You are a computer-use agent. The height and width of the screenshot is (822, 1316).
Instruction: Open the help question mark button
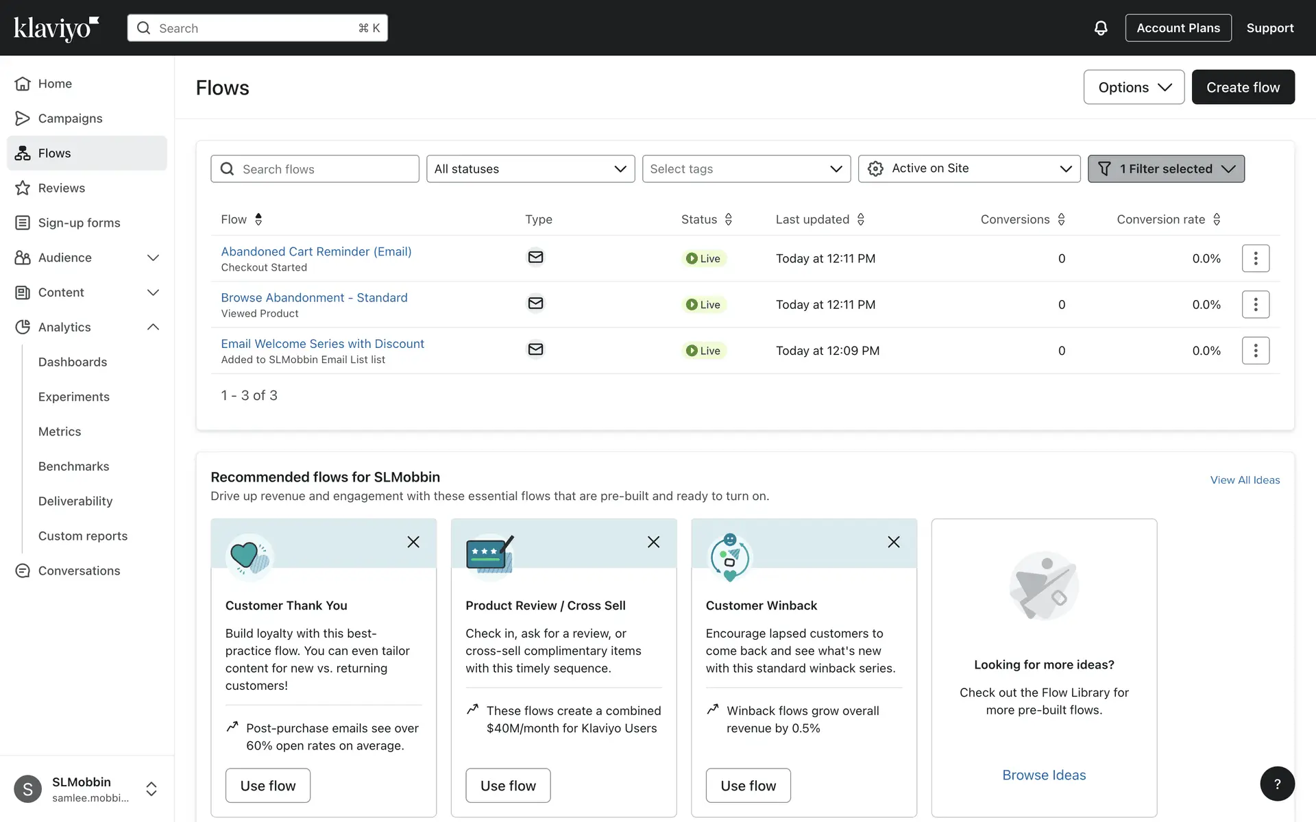pyautogui.click(x=1277, y=784)
